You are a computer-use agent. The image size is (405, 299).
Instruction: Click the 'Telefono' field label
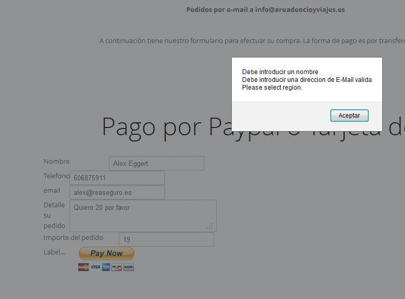click(57, 176)
